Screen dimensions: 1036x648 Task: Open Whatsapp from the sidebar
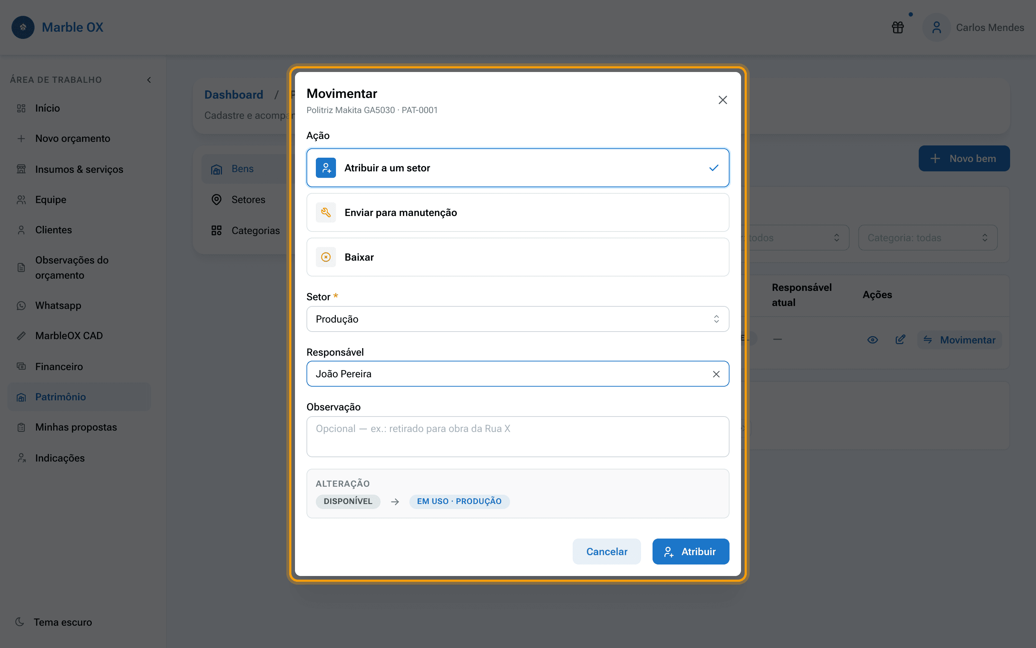pos(79,306)
